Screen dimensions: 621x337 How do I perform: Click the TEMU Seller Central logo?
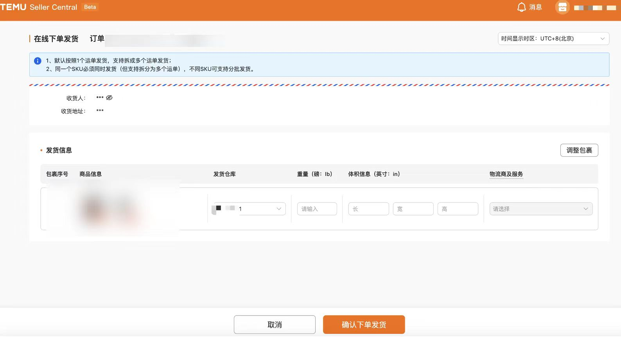39,7
